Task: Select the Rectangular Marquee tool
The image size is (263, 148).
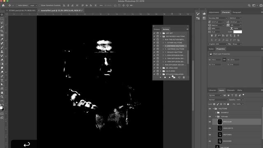Action: 2,19
